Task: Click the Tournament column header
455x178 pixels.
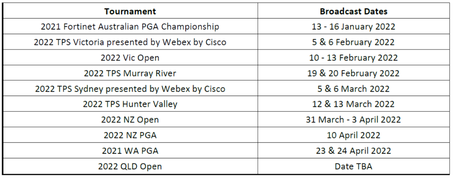Action: pyautogui.click(x=130, y=11)
